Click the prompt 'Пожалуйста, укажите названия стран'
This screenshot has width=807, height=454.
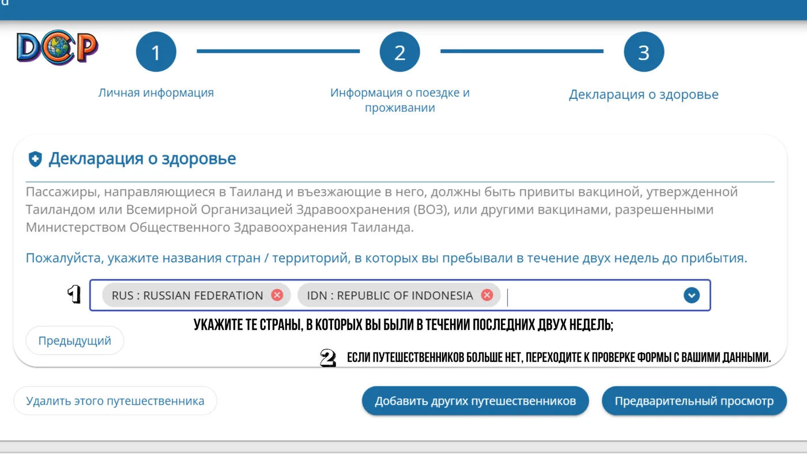pos(386,258)
